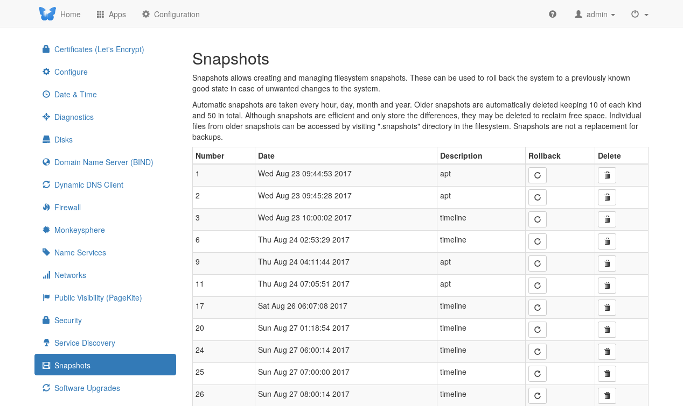Image resolution: width=683 pixels, height=406 pixels.
Task: Open the Apps menu item
Action: click(x=111, y=15)
